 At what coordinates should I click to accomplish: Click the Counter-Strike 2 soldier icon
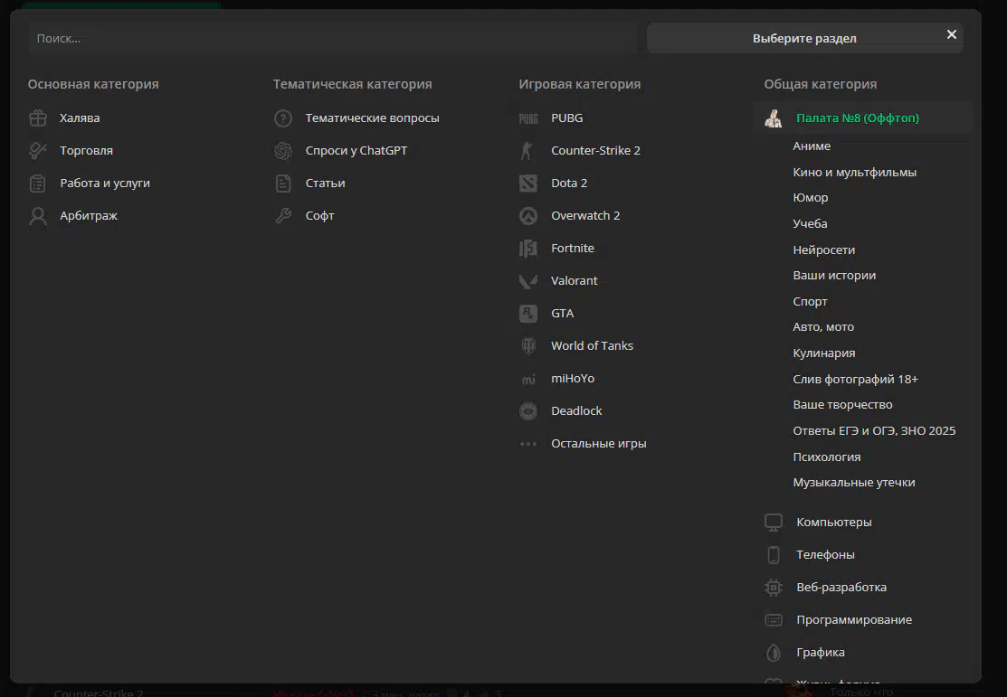pos(527,151)
